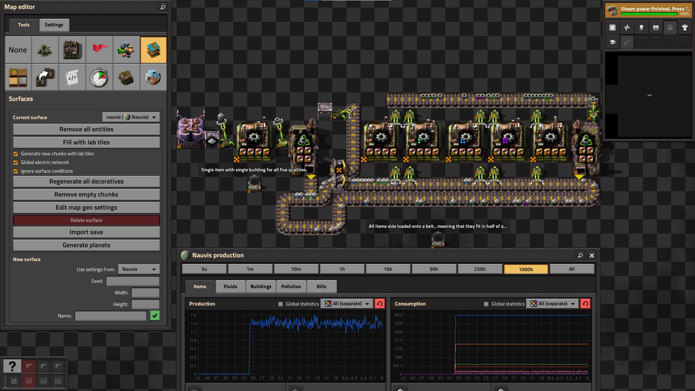695x391 pixels.
Task: Toggle Global electric network checkbox
Action: point(16,163)
